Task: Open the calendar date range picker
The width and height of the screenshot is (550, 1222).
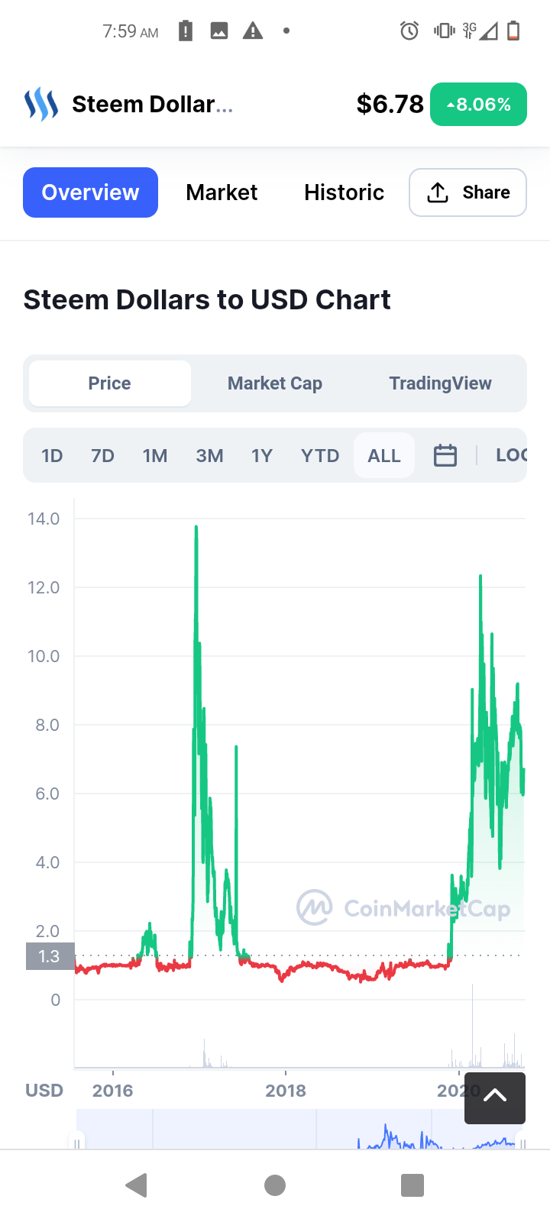Action: (x=445, y=456)
